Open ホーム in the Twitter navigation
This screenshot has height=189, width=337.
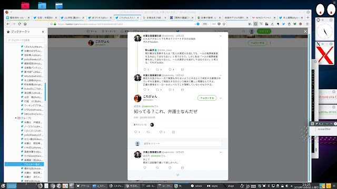(92, 31)
